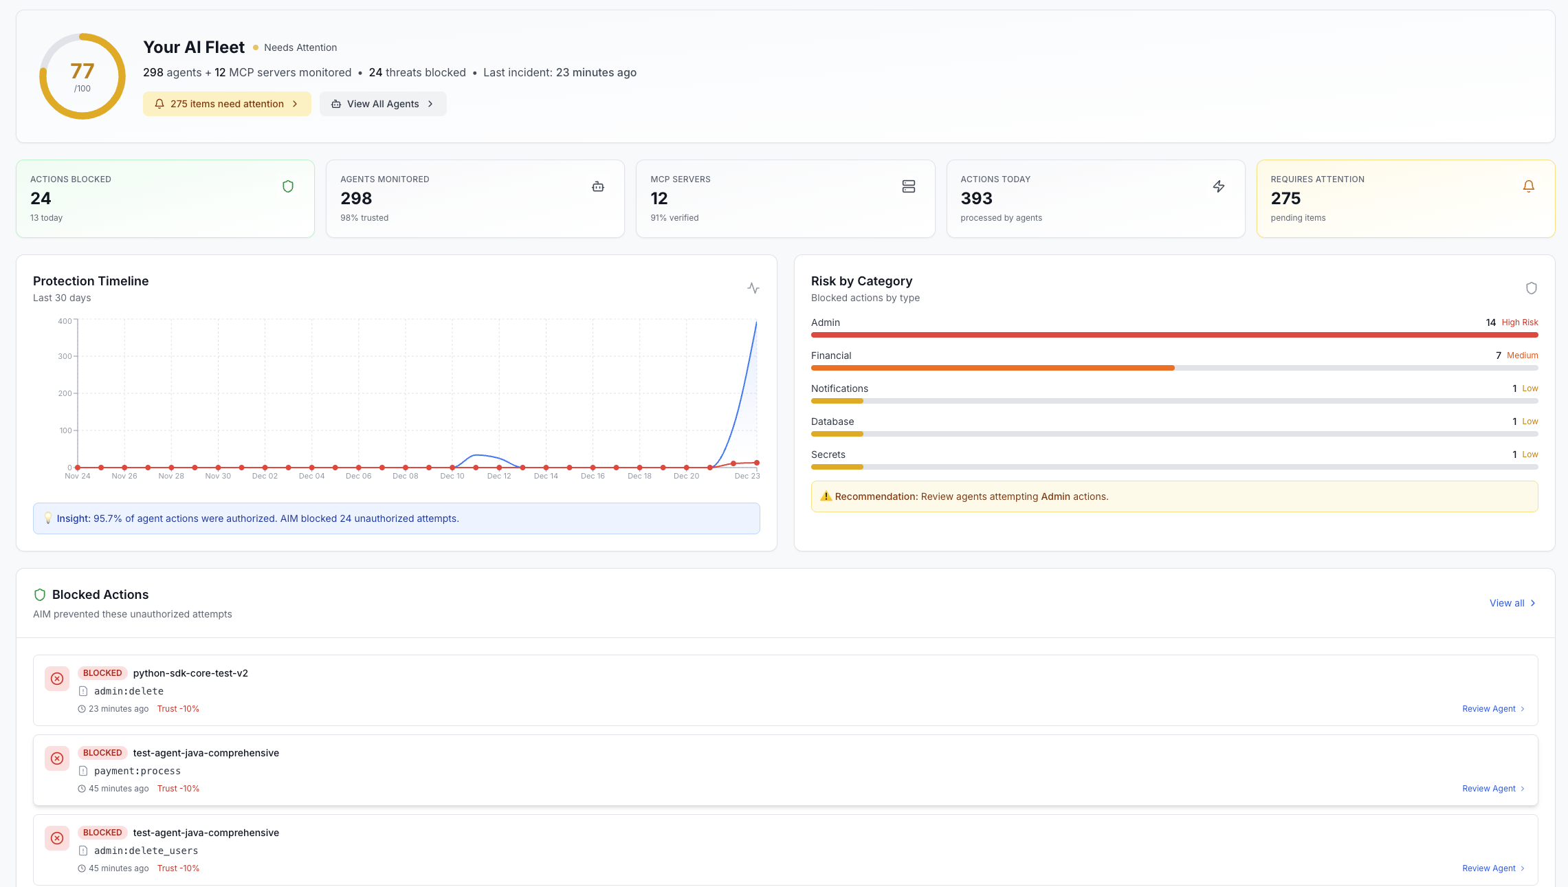
Task: Open the 275 items need attention alert
Action: (x=227, y=103)
